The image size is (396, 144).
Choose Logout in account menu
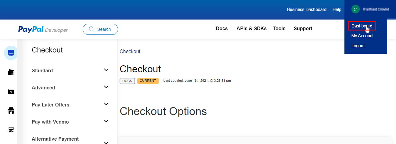click(x=358, y=46)
